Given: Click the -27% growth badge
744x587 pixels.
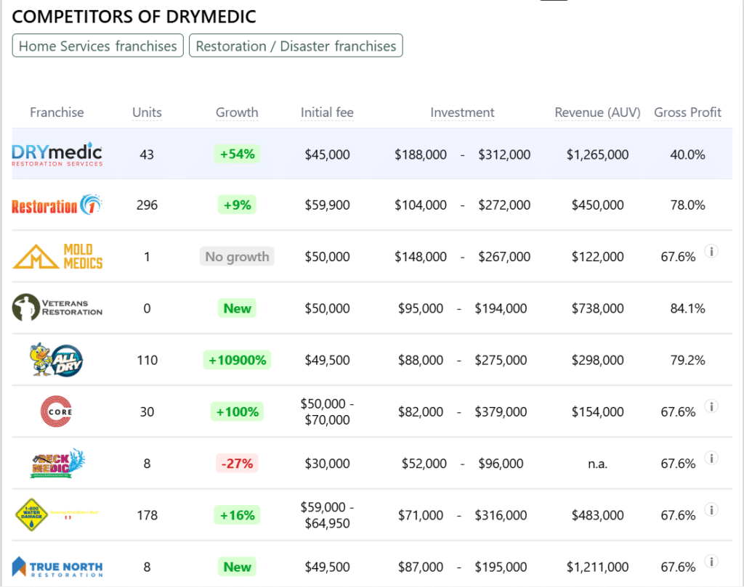Looking at the screenshot, I should point(237,463).
